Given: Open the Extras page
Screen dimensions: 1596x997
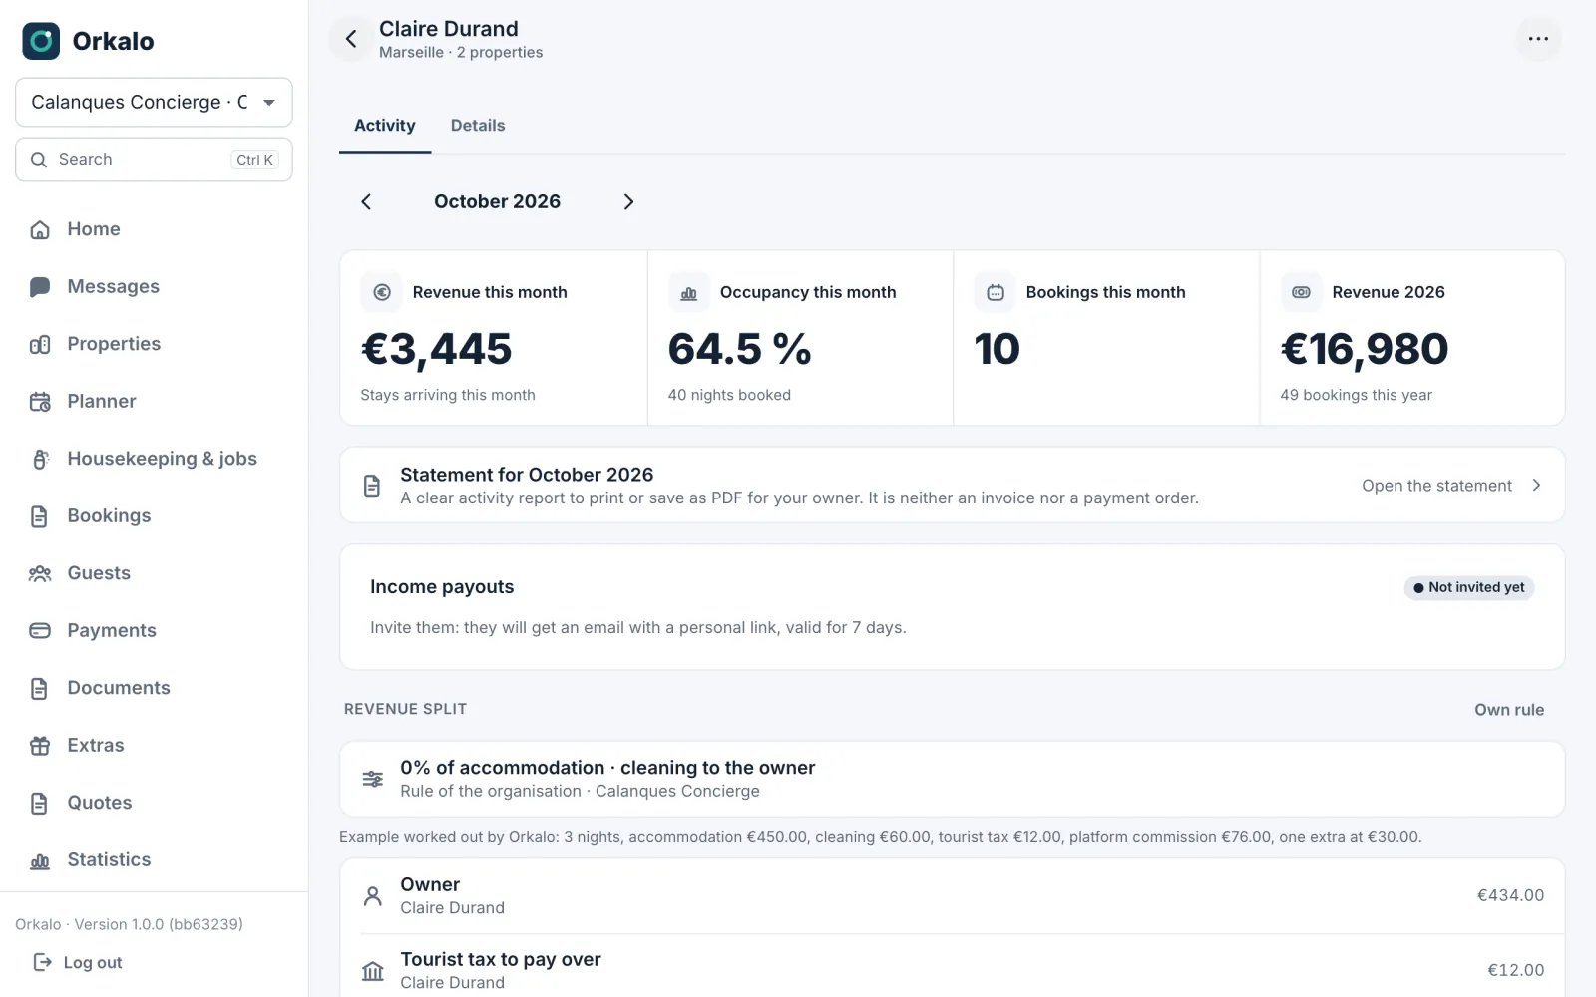Looking at the screenshot, I should coord(154,746).
